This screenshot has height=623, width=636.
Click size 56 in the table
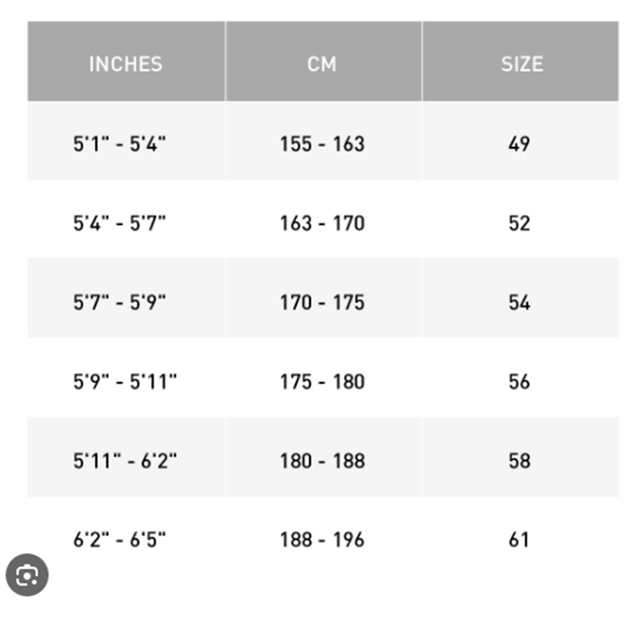[x=519, y=382]
